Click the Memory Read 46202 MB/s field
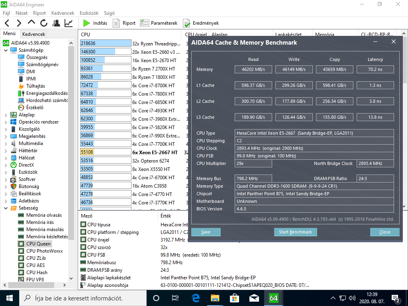 click(253, 69)
